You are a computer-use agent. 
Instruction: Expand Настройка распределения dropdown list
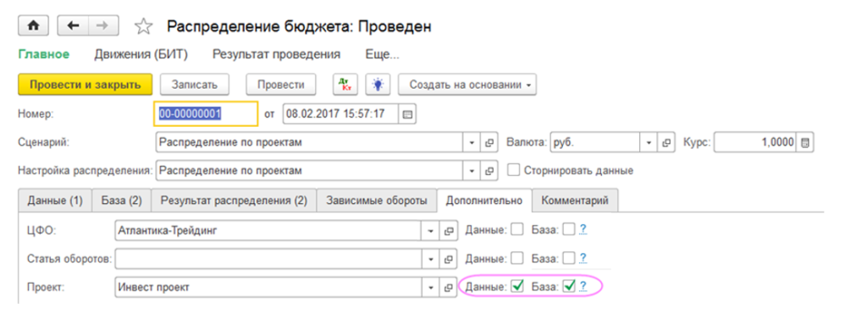(x=472, y=170)
